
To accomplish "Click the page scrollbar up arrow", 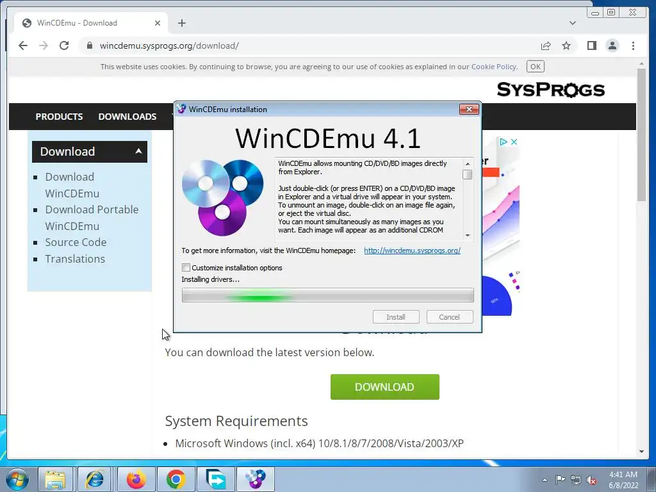I will click(641, 64).
